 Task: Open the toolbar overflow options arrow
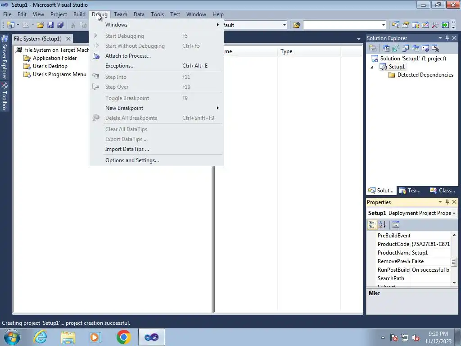(453, 25)
